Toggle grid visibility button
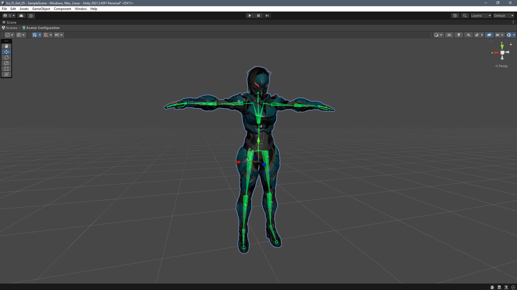Screen dimensions: 517x290 35,35
